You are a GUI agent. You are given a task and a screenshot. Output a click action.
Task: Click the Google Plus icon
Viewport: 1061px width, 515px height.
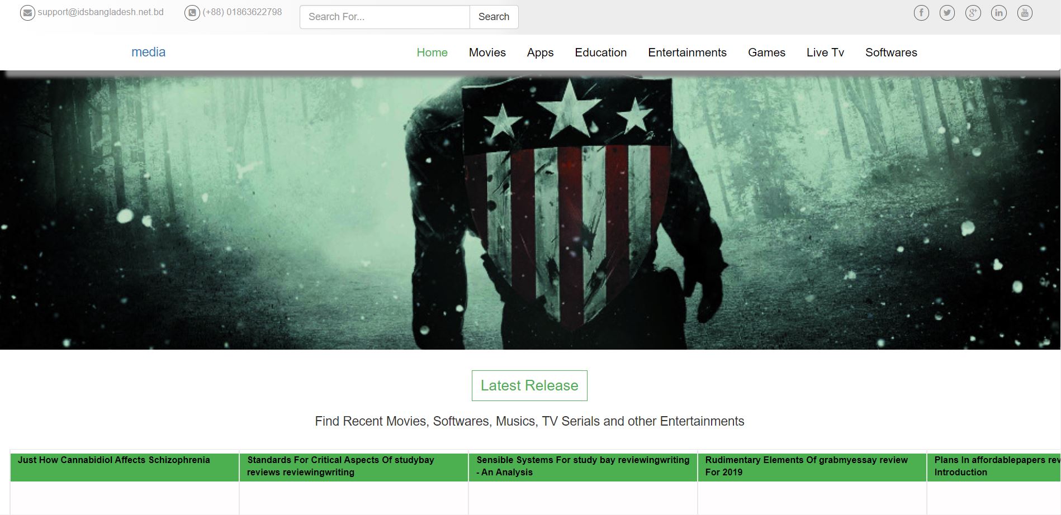click(x=973, y=13)
